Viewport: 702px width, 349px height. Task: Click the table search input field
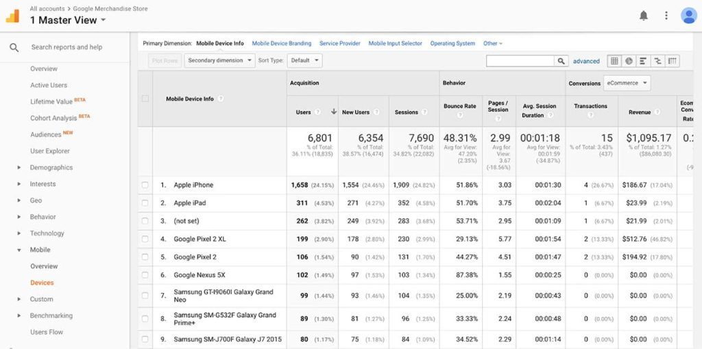coord(520,61)
